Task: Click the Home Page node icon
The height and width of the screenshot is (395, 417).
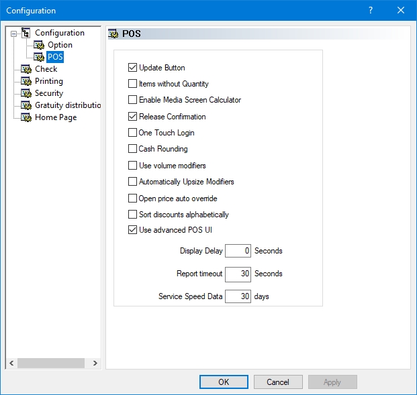Action: pos(26,117)
